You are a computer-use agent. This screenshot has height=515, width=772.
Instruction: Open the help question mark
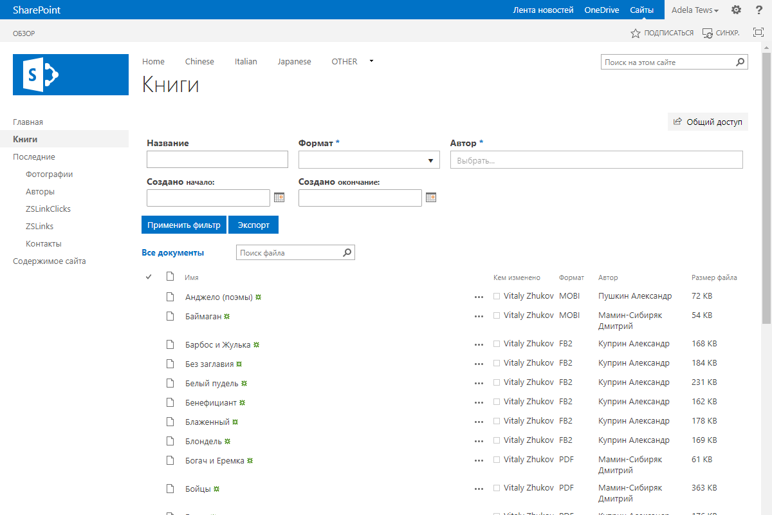[758, 10]
